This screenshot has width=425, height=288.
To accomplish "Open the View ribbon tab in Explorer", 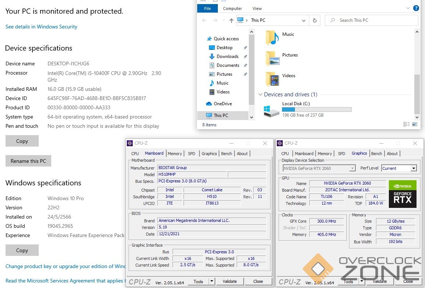I will coord(257,8).
